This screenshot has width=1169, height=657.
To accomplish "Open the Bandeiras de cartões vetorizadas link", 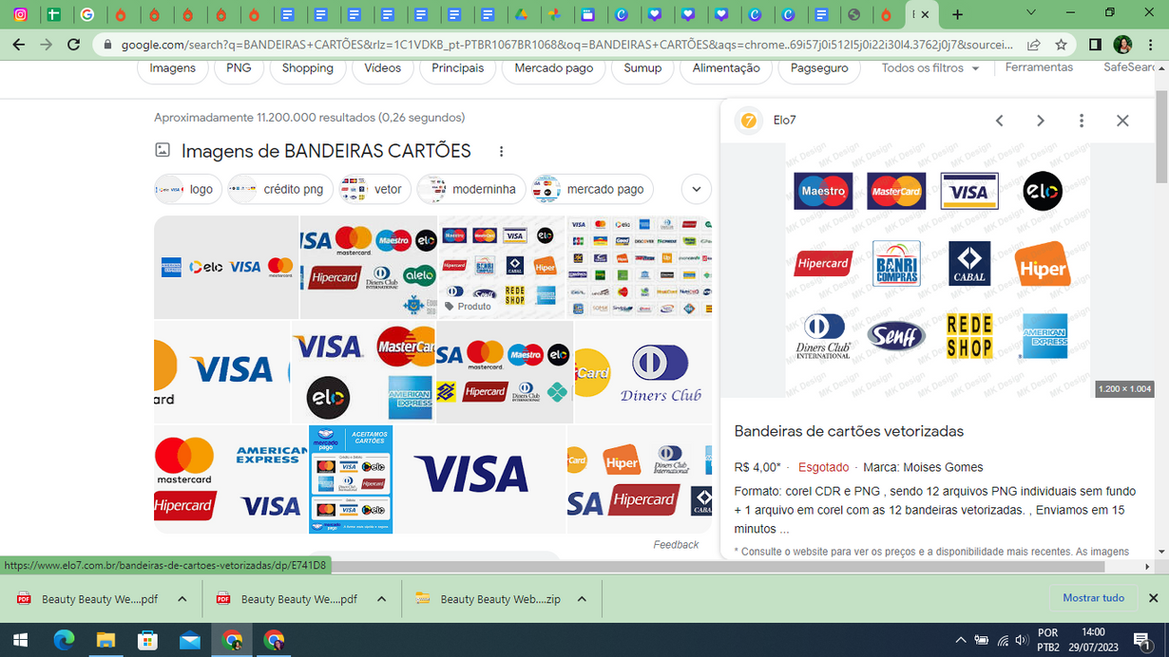I will (x=849, y=431).
